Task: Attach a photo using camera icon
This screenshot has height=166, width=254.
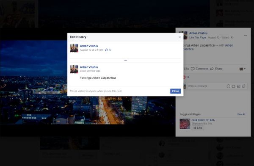Action: 233,86
